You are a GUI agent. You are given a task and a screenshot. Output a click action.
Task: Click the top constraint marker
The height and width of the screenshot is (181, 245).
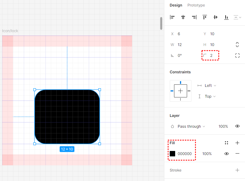pyautogui.click(x=181, y=83)
